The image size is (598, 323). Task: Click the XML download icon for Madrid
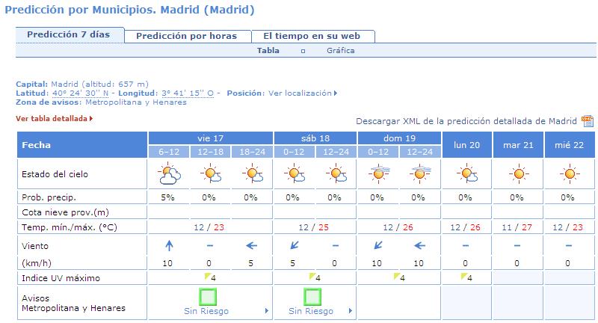click(587, 121)
